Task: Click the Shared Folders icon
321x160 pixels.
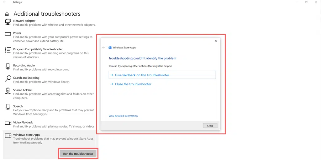Action: click(x=8, y=91)
